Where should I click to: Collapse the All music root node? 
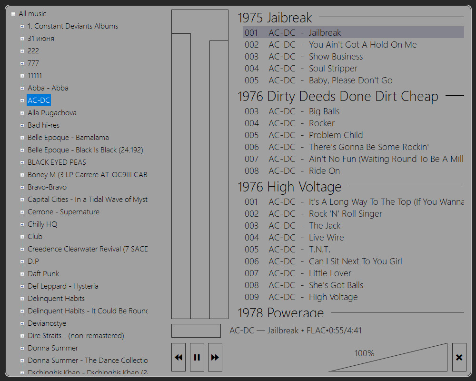coord(13,14)
